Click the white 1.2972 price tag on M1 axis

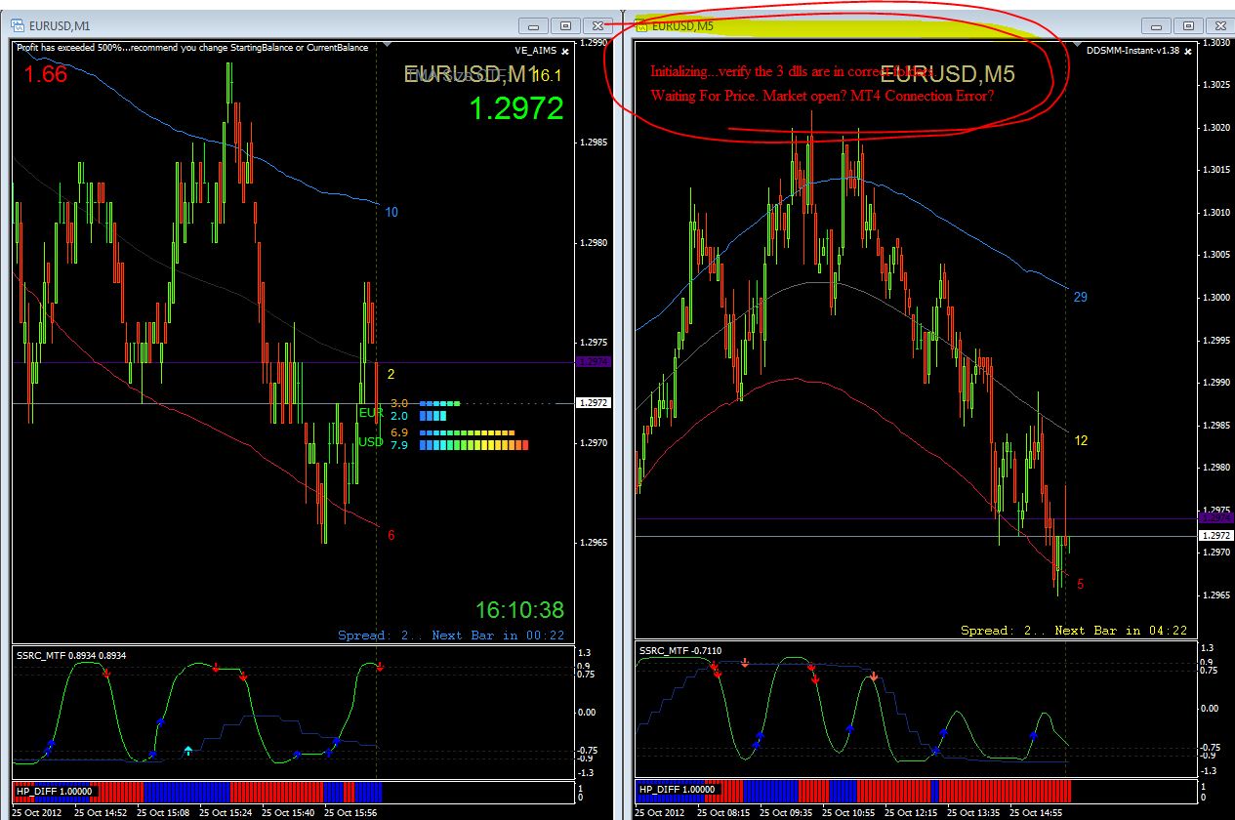[x=594, y=402]
